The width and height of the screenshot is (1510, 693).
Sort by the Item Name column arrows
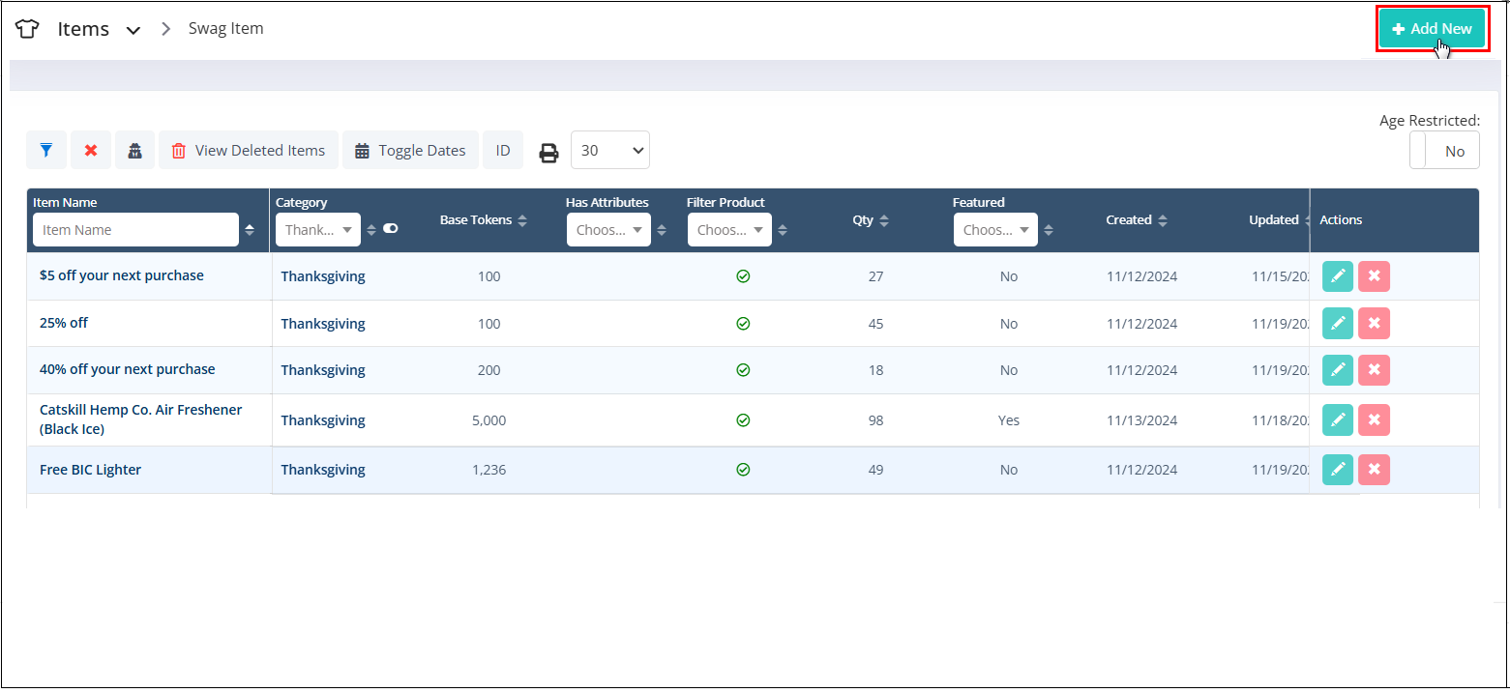(x=251, y=230)
